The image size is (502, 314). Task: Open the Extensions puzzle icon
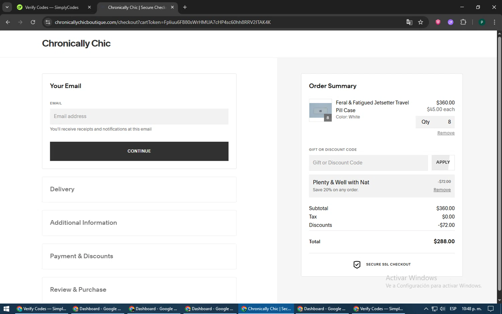[463, 22]
